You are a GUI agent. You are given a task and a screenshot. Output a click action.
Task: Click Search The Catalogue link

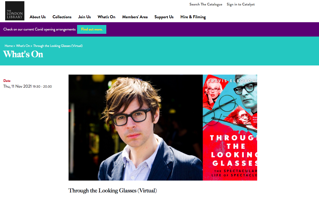coord(206,4)
